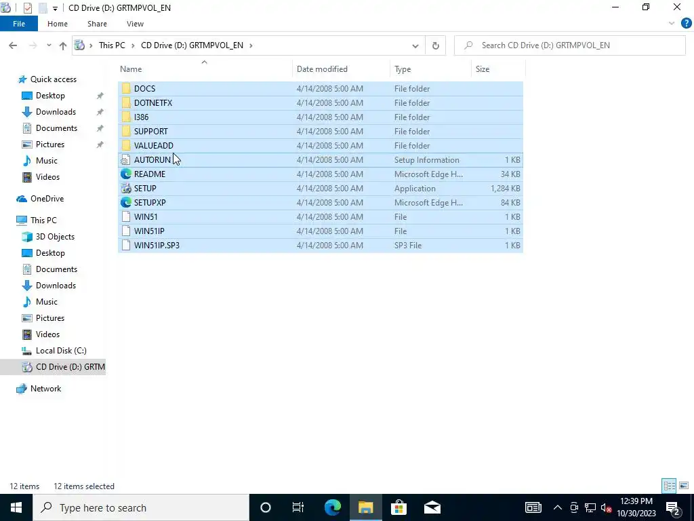Switch to the Home ribbon tab
The height and width of the screenshot is (521, 694).
click(58, 24)
